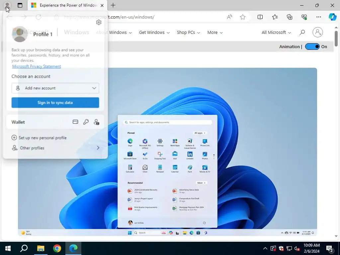The width and height of the screenshot is (340, 255).
Task: Expand the Add new account dropdown
Action: pyautogui.click(x=55, y=88)
